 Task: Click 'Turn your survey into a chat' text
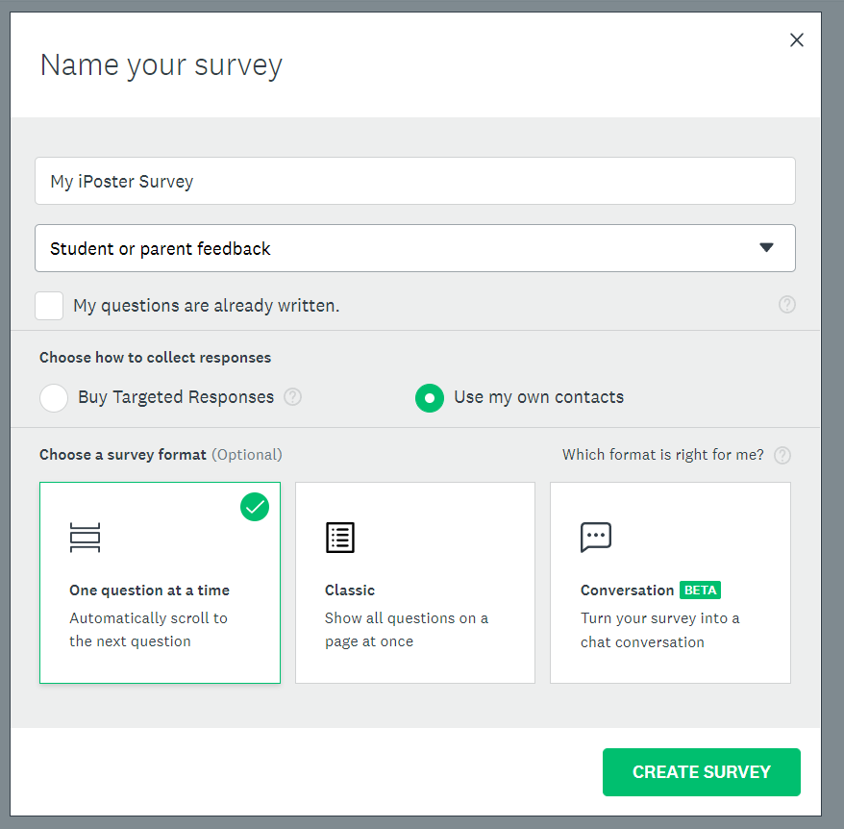pos(659,630)
